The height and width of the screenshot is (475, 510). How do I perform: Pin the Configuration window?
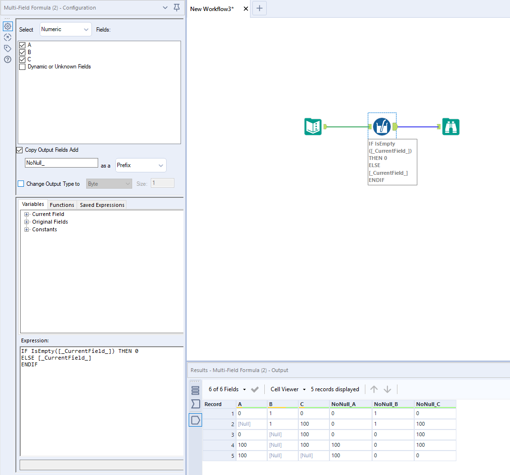coord(177,8)
